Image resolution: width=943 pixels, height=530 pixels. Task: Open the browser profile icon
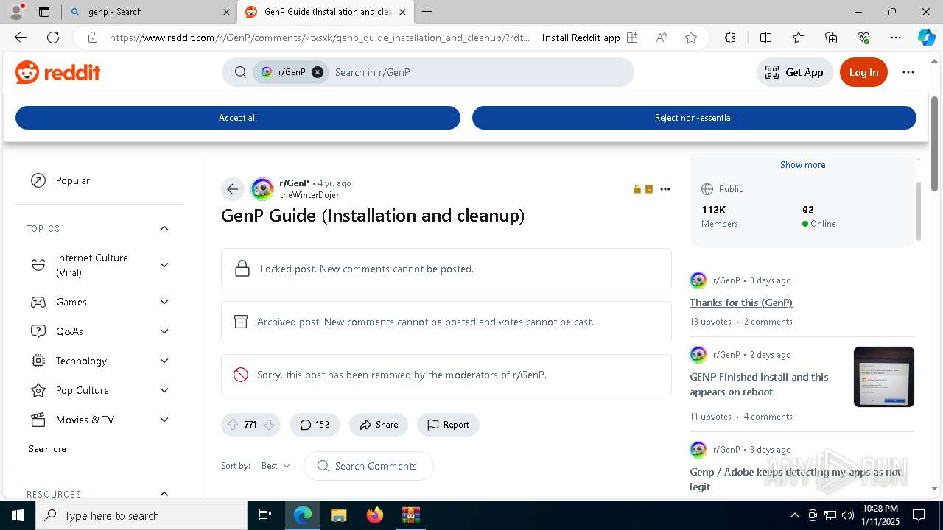(16, 12)
